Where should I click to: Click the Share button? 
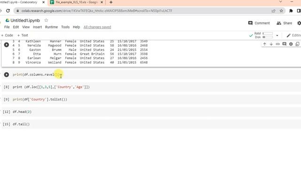pyautogui.click(x=284, y=23)
